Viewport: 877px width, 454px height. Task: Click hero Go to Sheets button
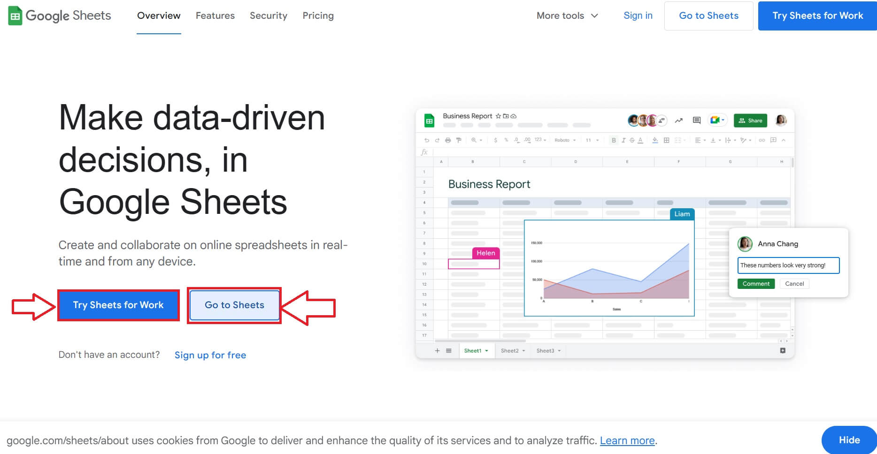click(234, 305)
